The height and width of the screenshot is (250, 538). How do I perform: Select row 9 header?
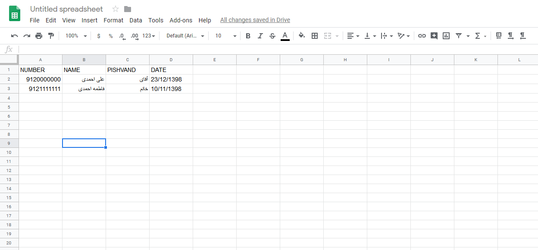click(9, 143)
